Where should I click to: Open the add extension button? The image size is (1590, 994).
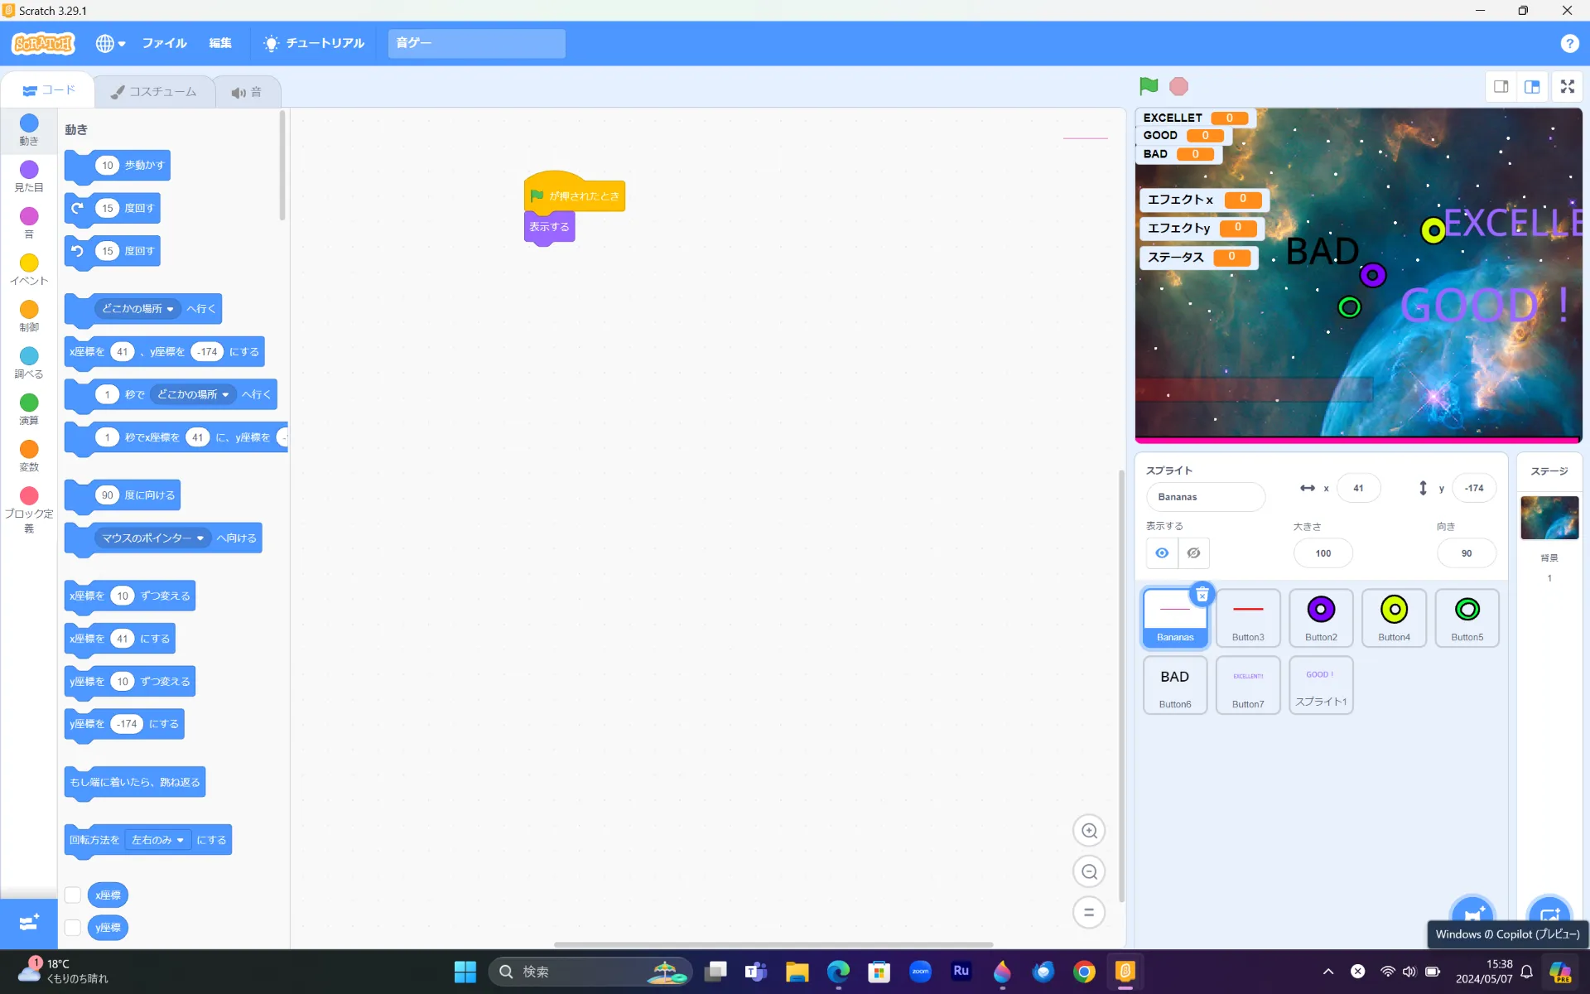pos(29,923)
